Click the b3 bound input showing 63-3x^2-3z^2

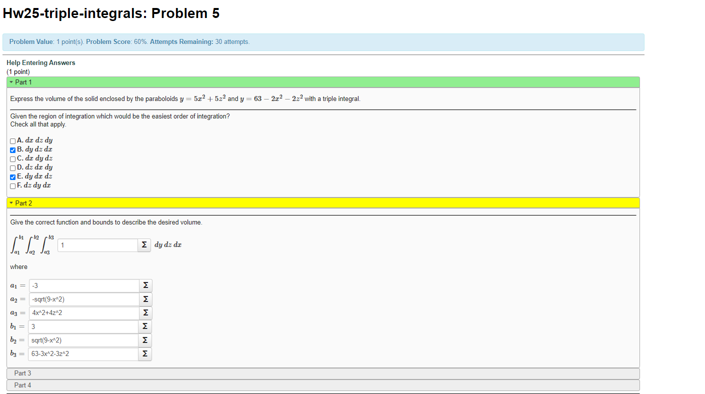83,353
